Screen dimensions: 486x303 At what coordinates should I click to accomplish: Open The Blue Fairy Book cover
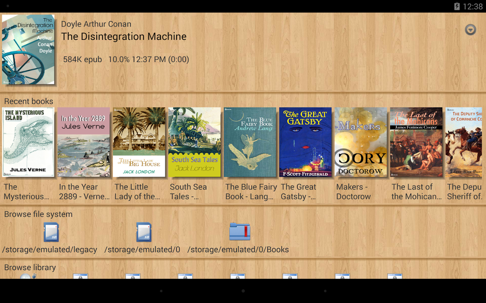pyautogui.click(x=250, y=142)
